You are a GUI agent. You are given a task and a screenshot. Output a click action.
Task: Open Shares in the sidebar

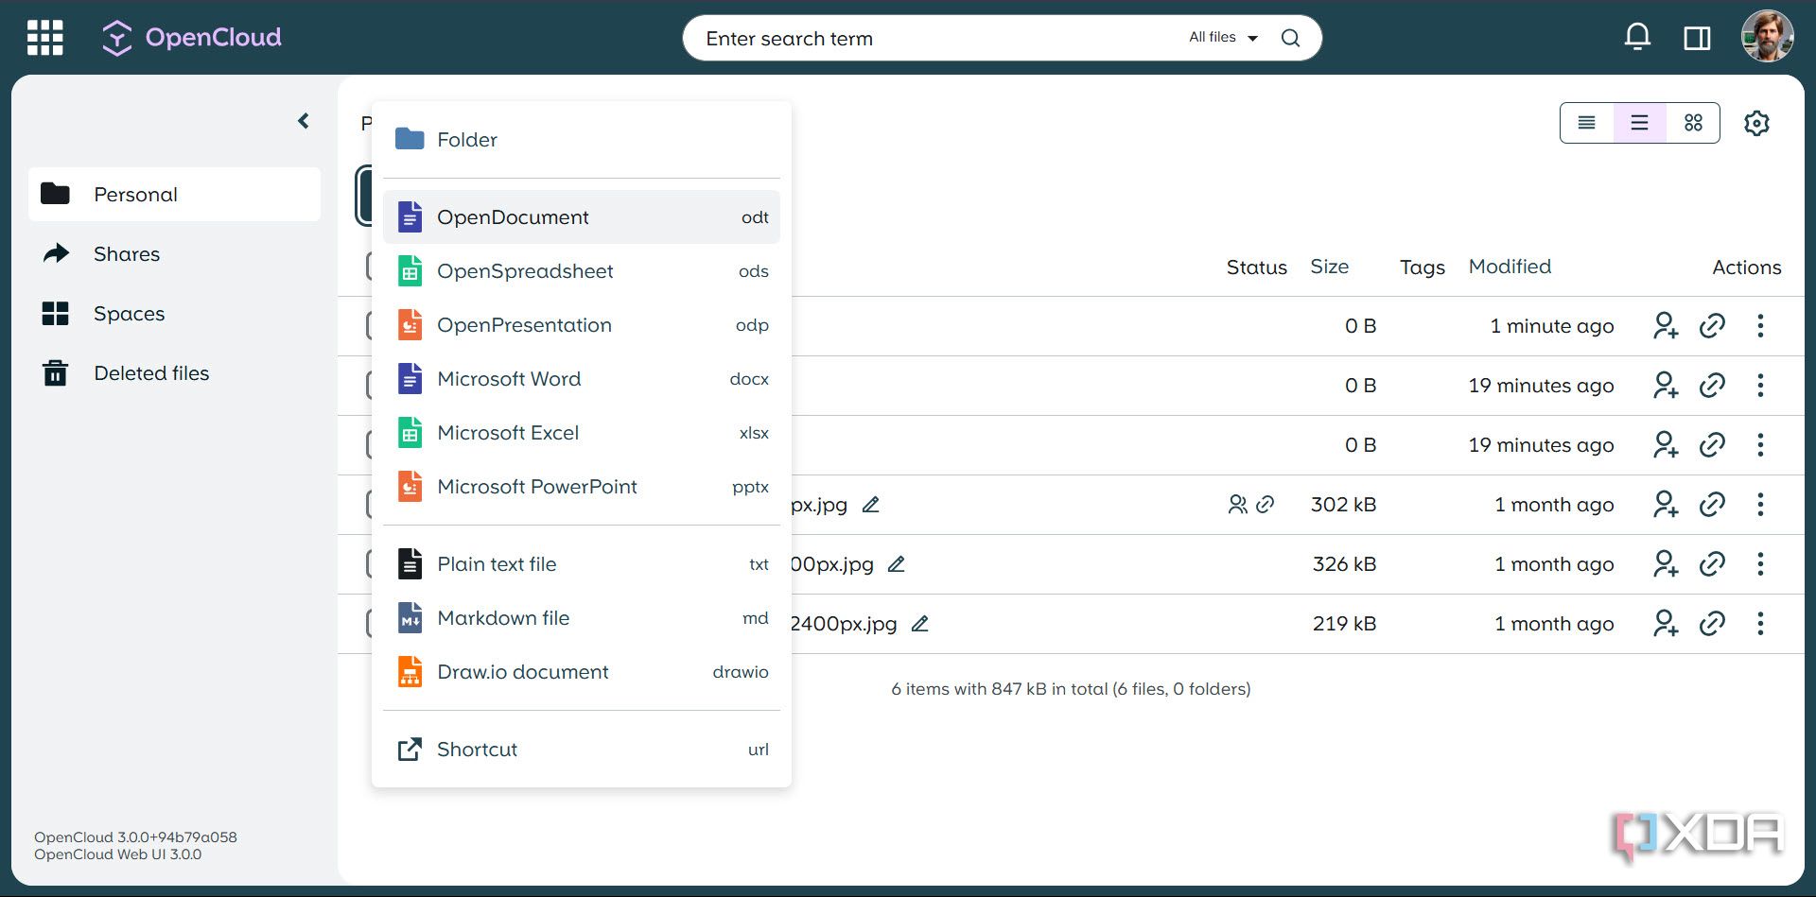(174, 254)
